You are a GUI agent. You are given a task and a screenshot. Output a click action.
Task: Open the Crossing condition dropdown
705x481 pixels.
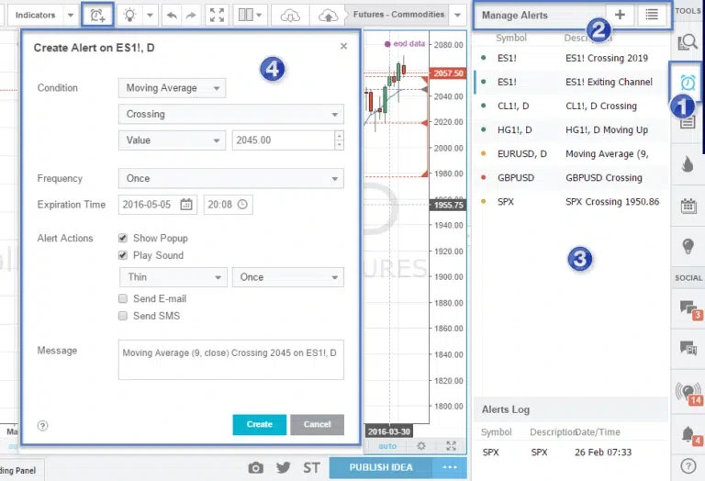(231, 114)
